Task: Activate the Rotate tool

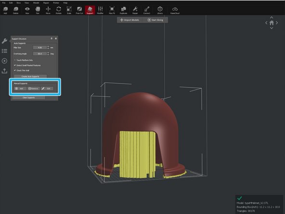Action: (x=59, y=10)
